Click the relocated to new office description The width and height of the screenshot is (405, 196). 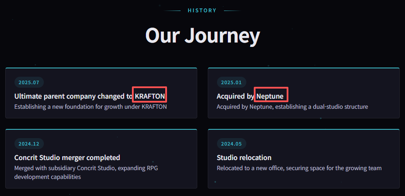pyautogui.click(x=299, y=168)
